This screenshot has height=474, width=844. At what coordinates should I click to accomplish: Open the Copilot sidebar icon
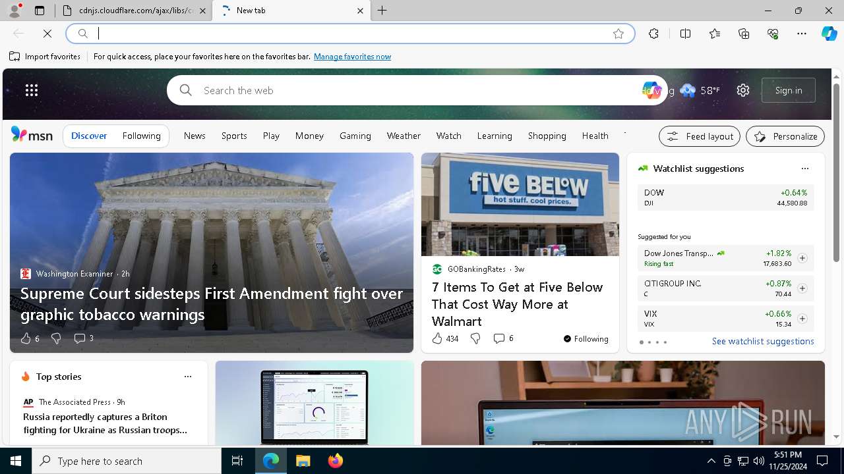[x=829, y=34]
